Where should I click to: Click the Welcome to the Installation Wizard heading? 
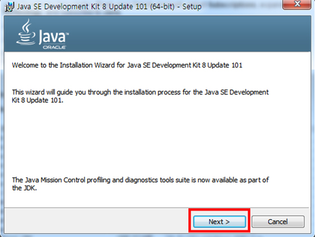(x=127, y=65)
